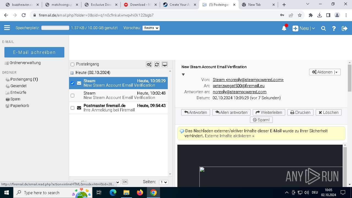Reload the browser page

click(x=24, y=15)
